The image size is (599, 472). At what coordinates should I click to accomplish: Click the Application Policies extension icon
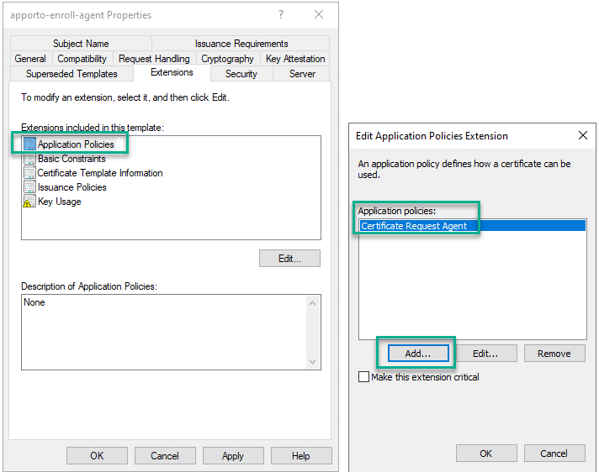30,144
